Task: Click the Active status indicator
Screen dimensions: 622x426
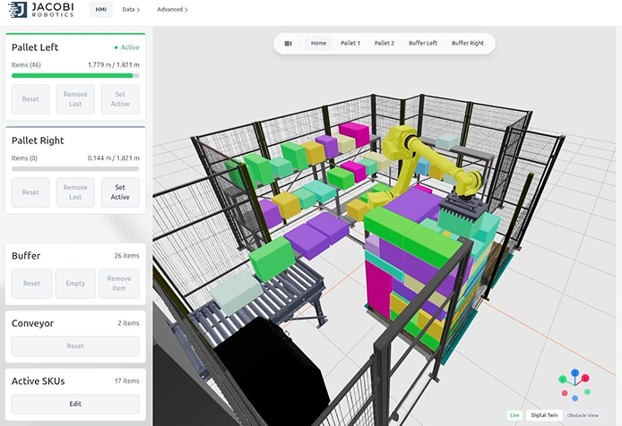Action: (x=127, y=47)
